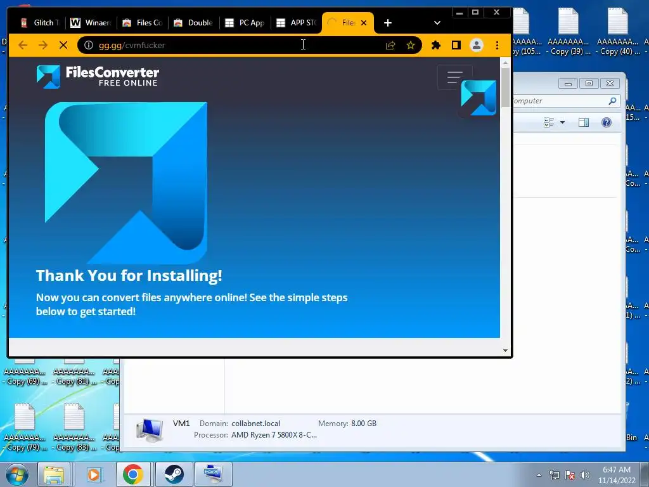The height and width of the screenshot is (487, 649).
Task: Select the desktop file Copy (69)
Action: [25, 372]
